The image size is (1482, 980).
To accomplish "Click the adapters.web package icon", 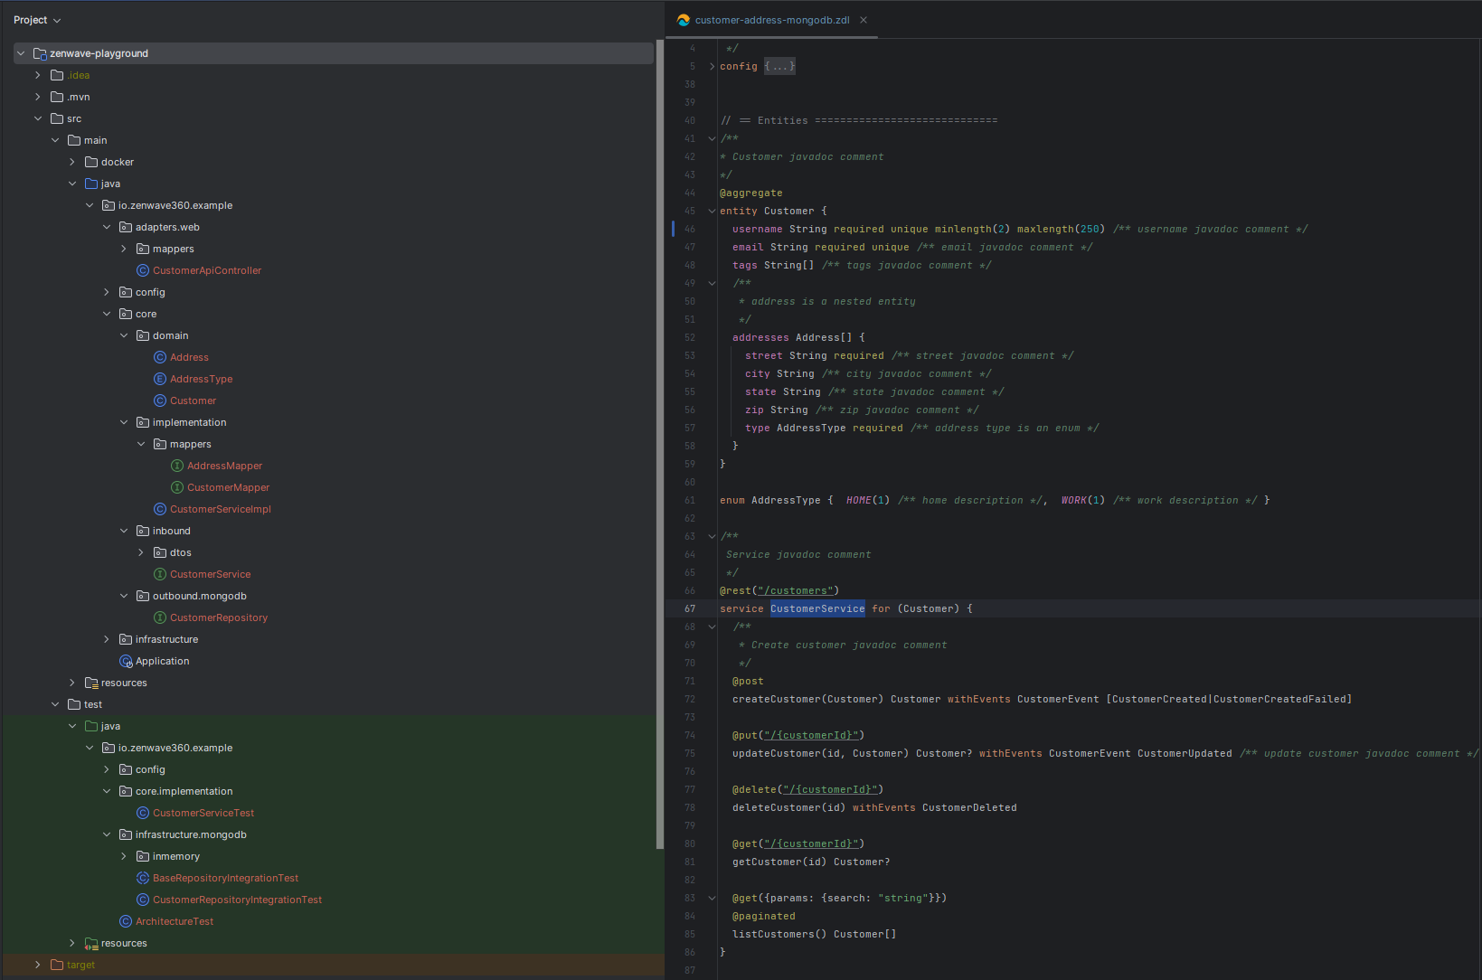I will (x=126, y=227).
